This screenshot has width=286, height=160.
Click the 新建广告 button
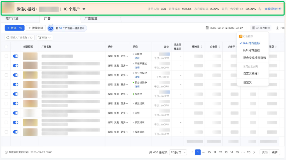[x=15, y=28]
